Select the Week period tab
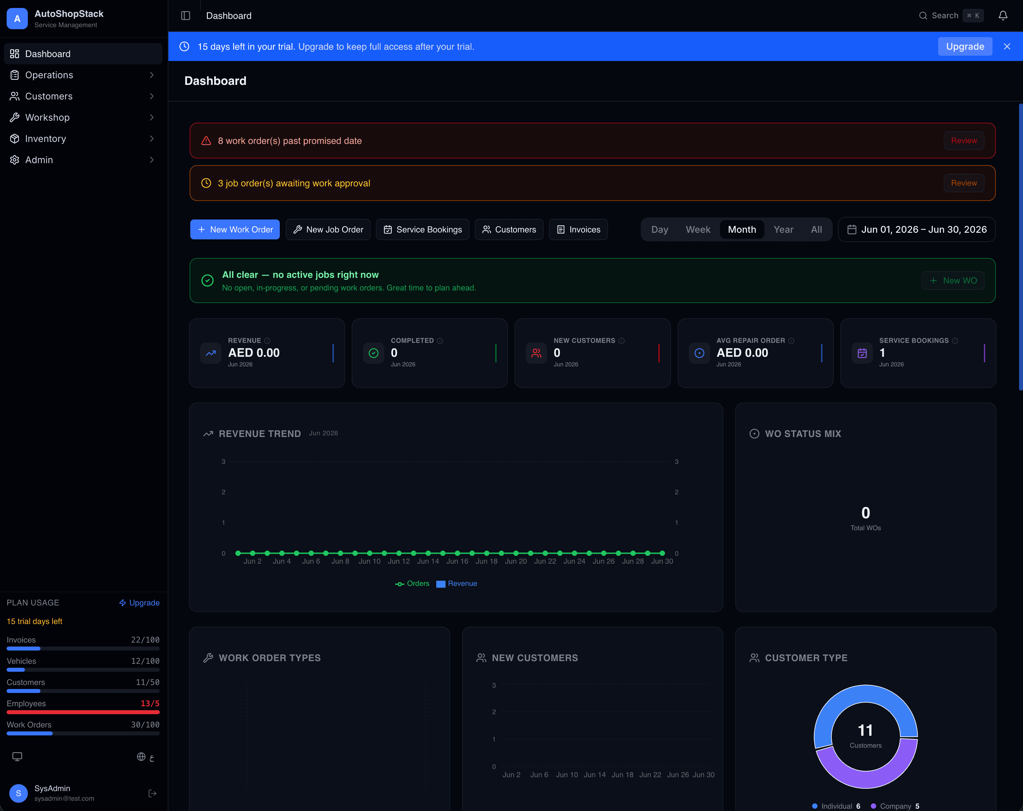1023x811 pixels. pyautogui.click(x=697, y=230)
